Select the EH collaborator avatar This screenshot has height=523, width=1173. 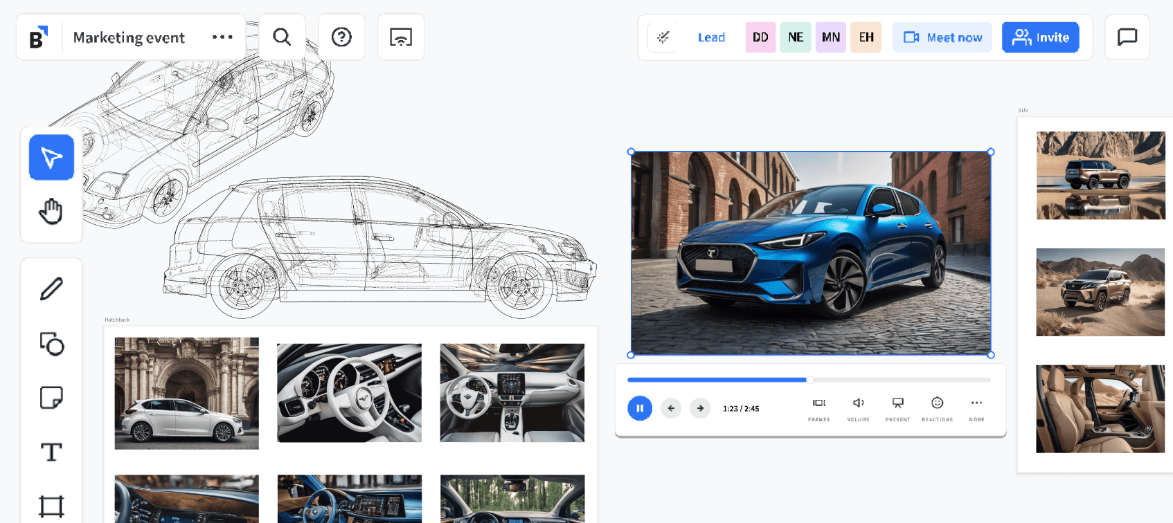pos(866,37)
